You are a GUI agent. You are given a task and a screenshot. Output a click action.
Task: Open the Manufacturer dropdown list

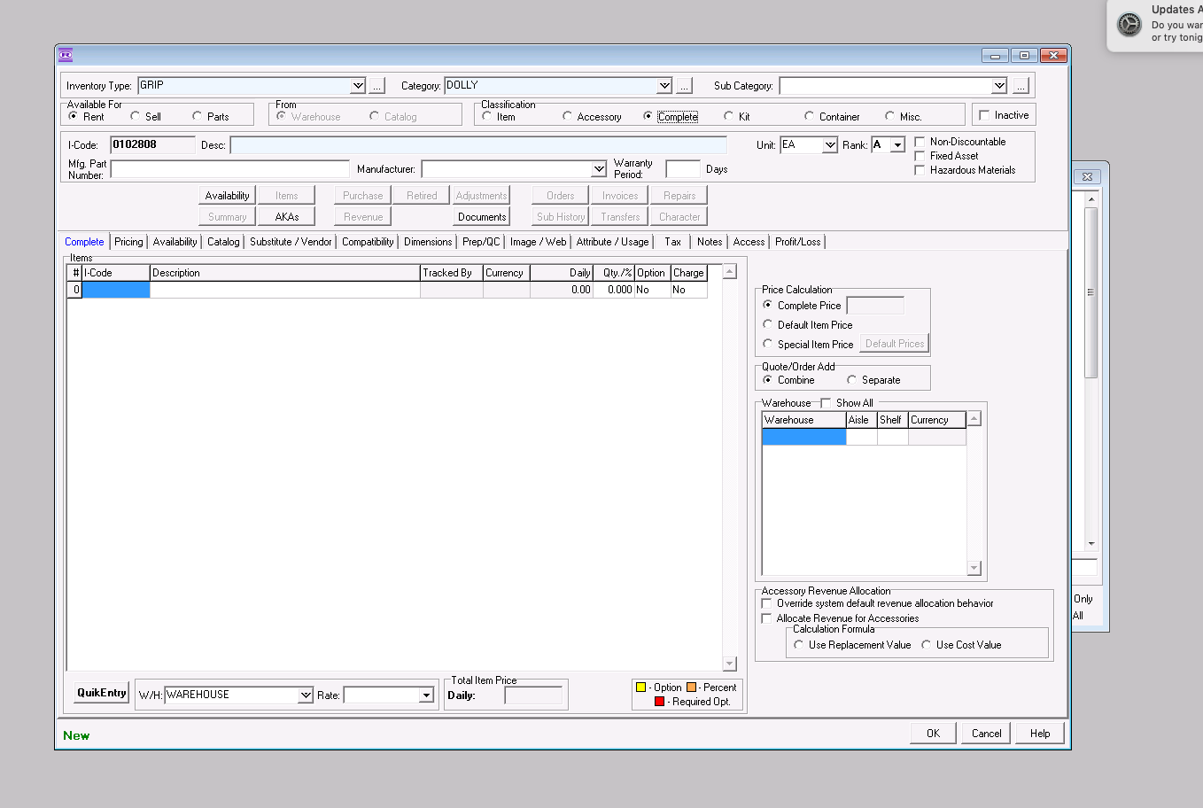point(599,169)
